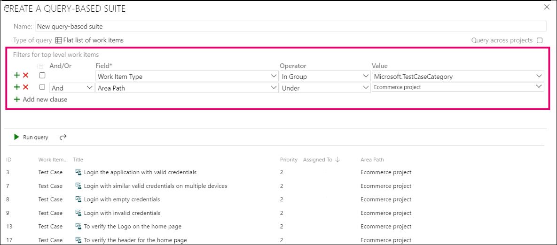
Task: Click the group clauses icon above the checkboxes
Action: (x=40, y=66)
